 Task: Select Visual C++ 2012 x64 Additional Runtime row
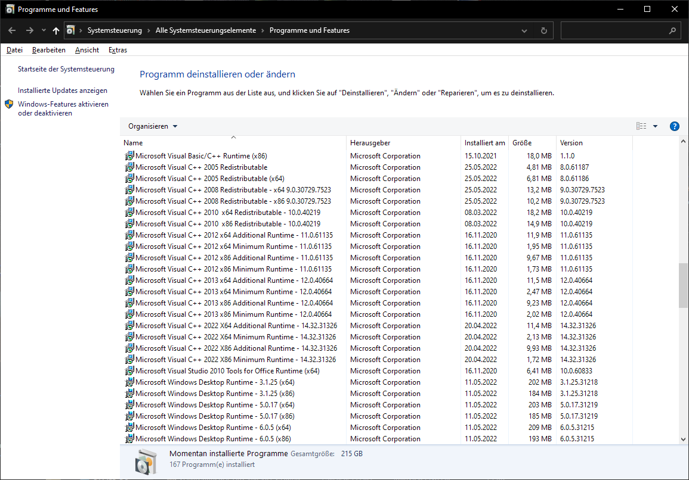(x=376, y=235)
